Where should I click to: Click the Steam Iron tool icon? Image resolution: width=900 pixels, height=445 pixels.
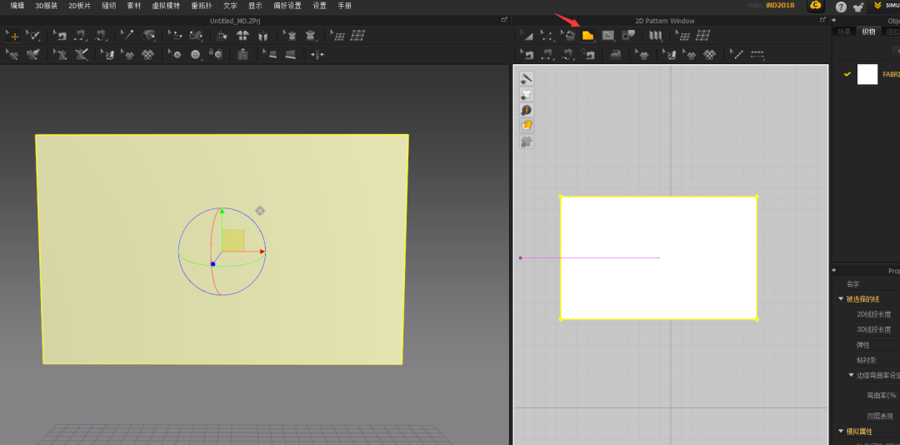[615, 54]
